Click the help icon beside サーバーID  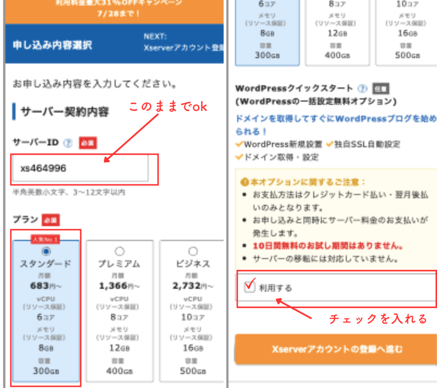pos(68,143)
